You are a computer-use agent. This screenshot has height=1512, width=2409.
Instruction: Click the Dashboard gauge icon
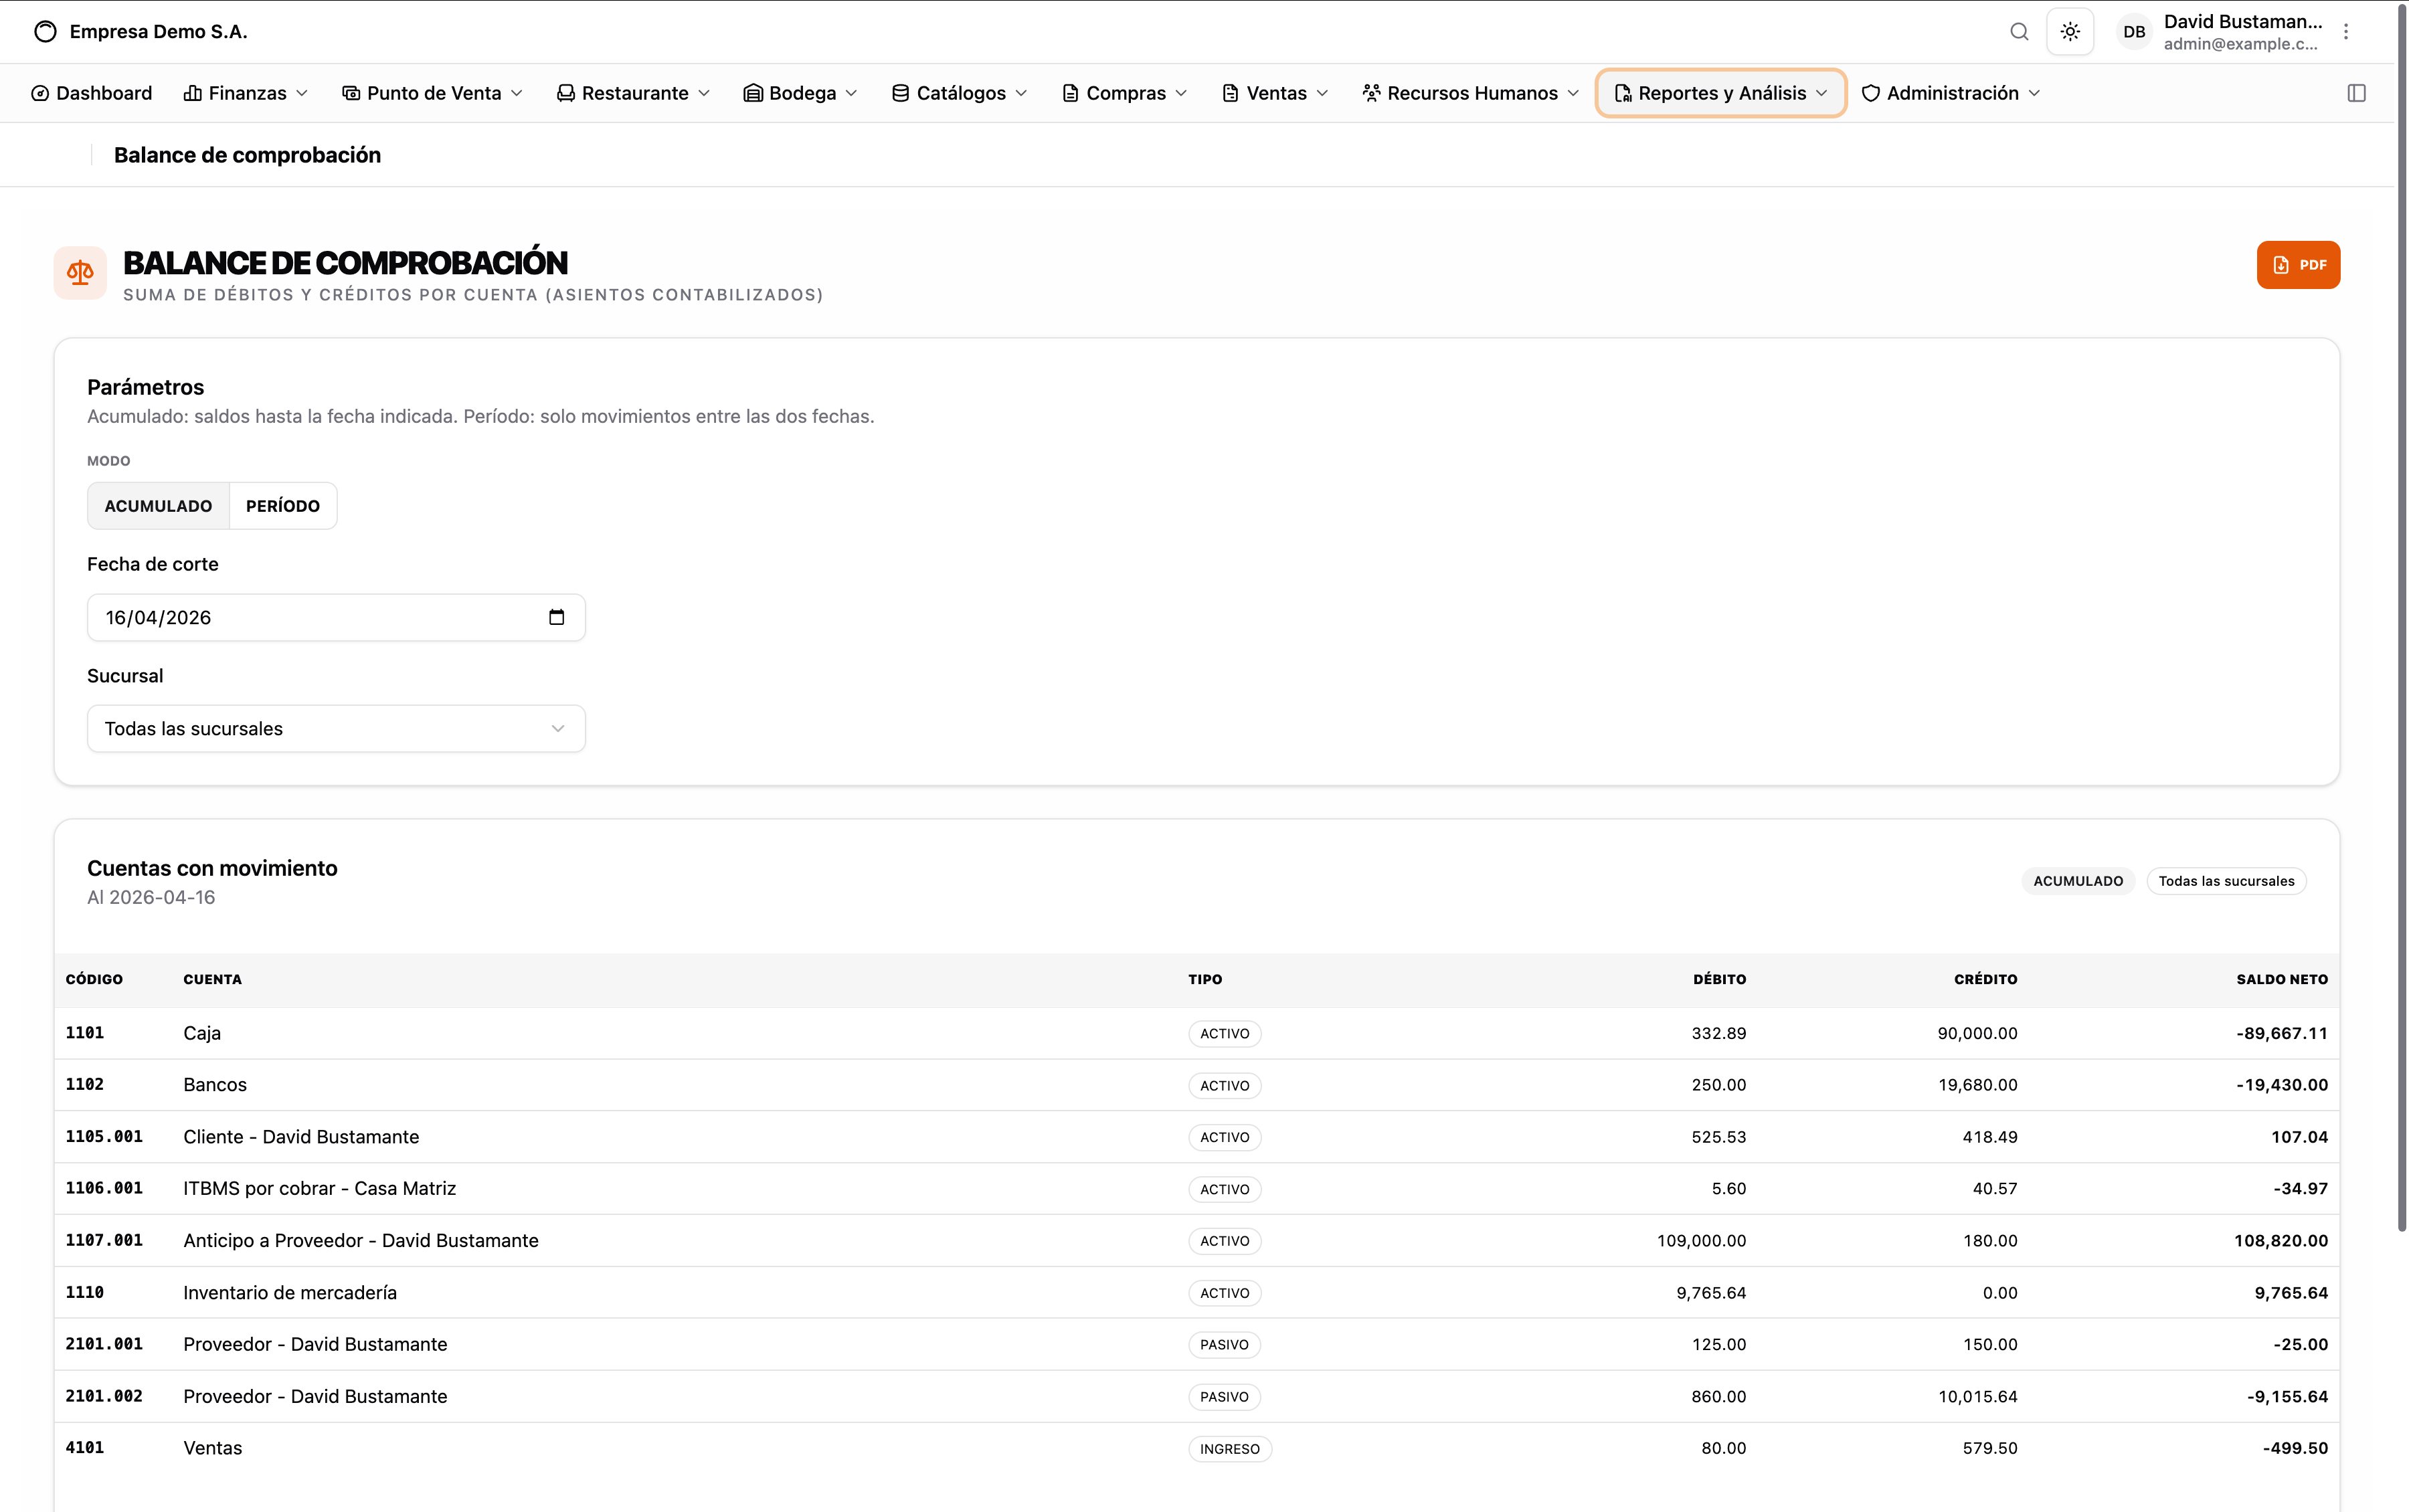[x=40, y=93]
